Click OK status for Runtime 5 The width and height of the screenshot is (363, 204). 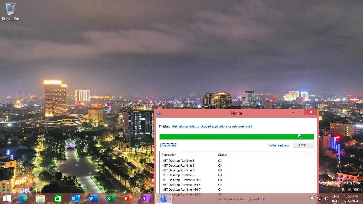point(220,161)
